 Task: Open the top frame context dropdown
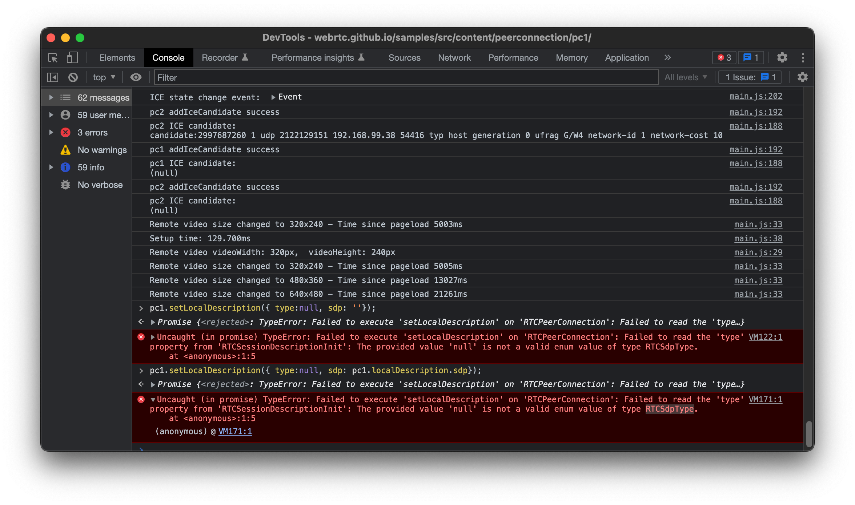pos(103,77)
